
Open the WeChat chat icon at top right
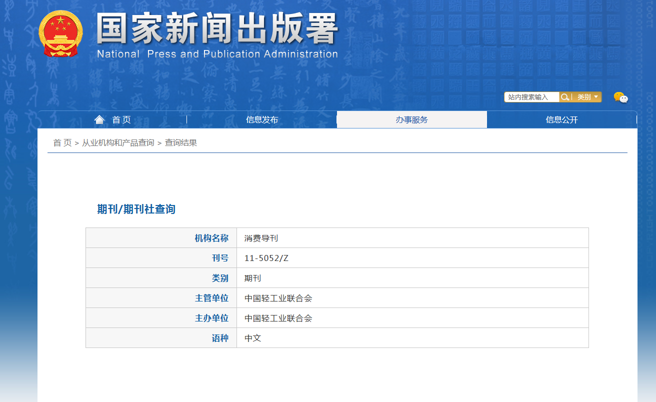pos(621,98)
